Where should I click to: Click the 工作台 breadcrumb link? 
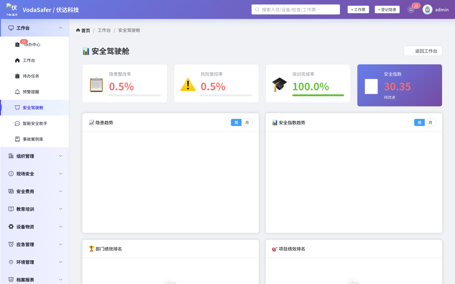tap(104, 30)
